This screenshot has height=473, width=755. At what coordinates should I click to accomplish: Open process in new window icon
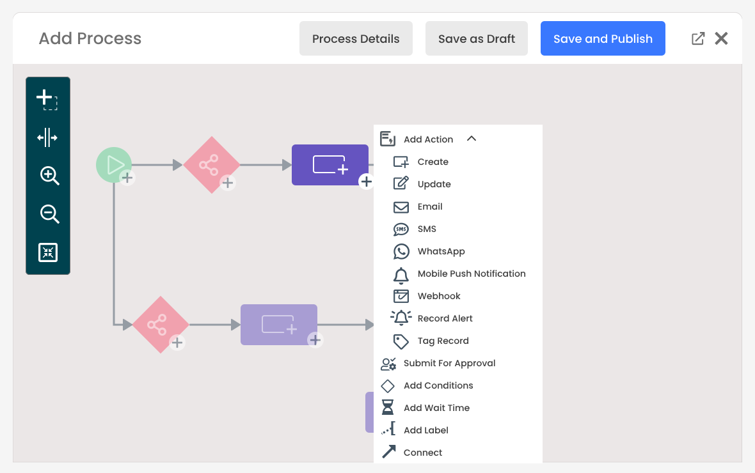click(x=697, y=38)
